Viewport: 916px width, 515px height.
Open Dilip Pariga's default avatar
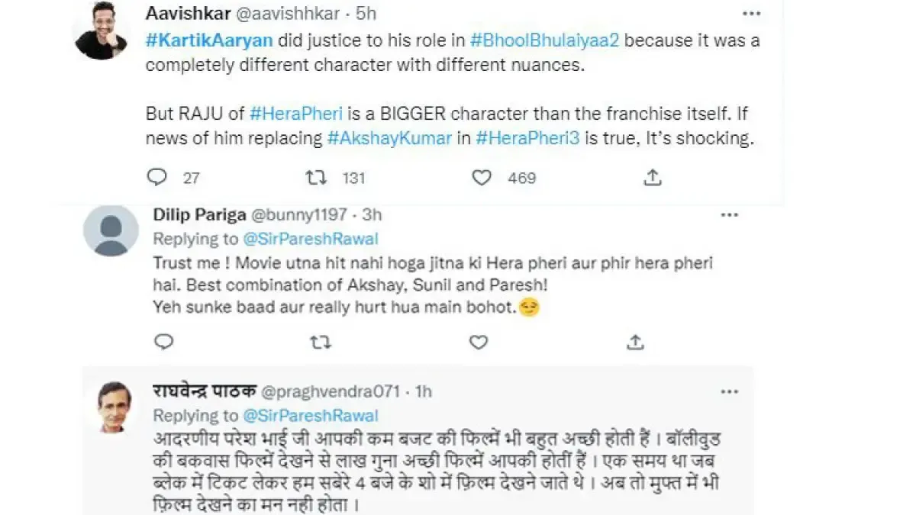[x=111, y=230]
